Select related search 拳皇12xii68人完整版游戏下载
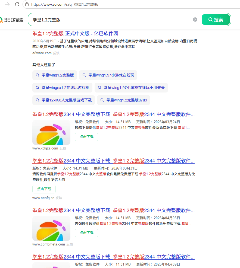 (64, 100)
